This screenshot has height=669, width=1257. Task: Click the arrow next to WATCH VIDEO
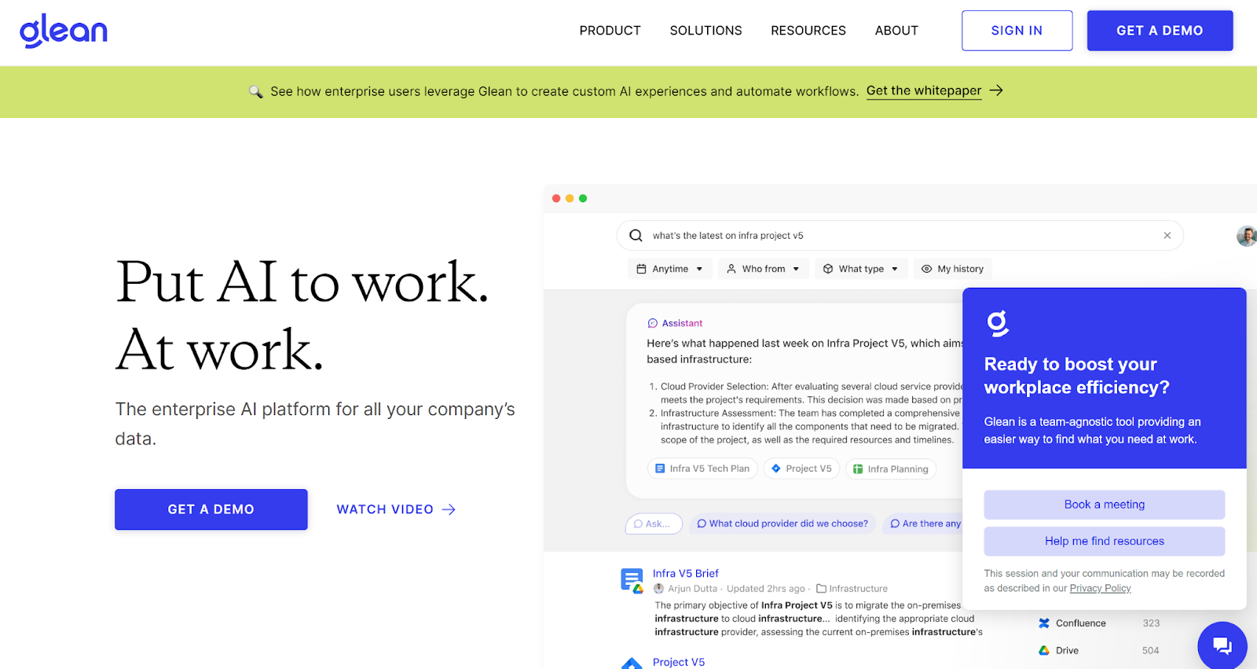(x=449, y=509)
